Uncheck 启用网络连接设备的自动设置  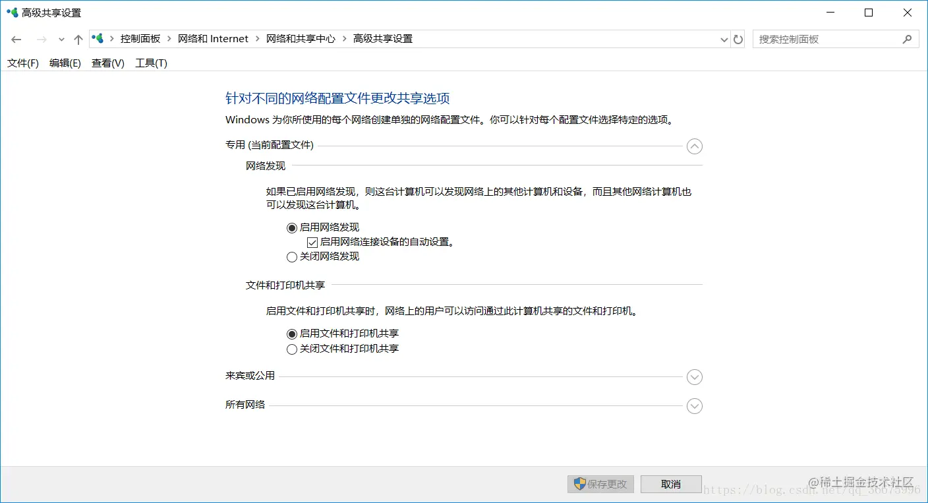pyautogui.click(x=311, y=242)
